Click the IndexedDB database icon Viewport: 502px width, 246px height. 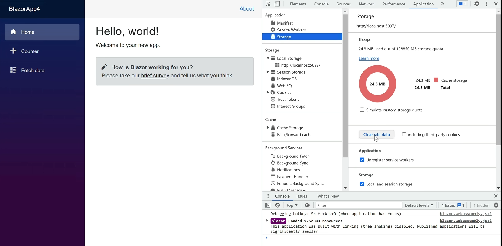pos(273,79)
